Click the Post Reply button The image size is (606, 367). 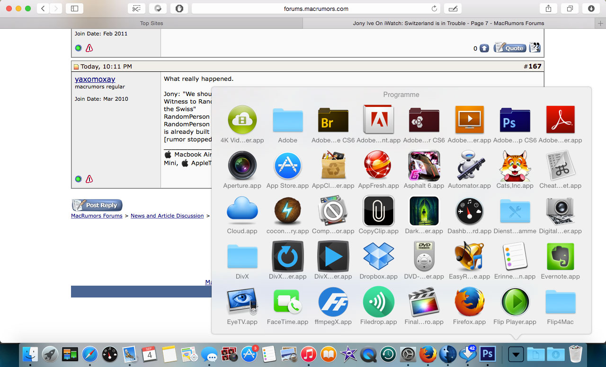point(97,205)
